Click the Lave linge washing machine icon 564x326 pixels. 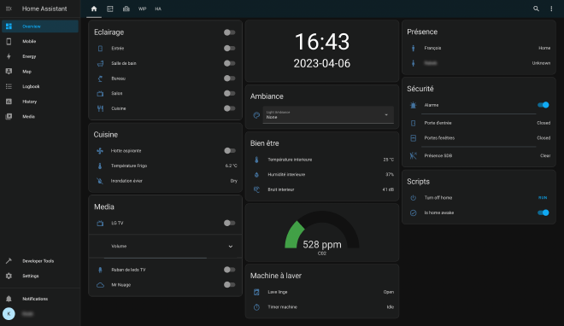coord(256,292)
